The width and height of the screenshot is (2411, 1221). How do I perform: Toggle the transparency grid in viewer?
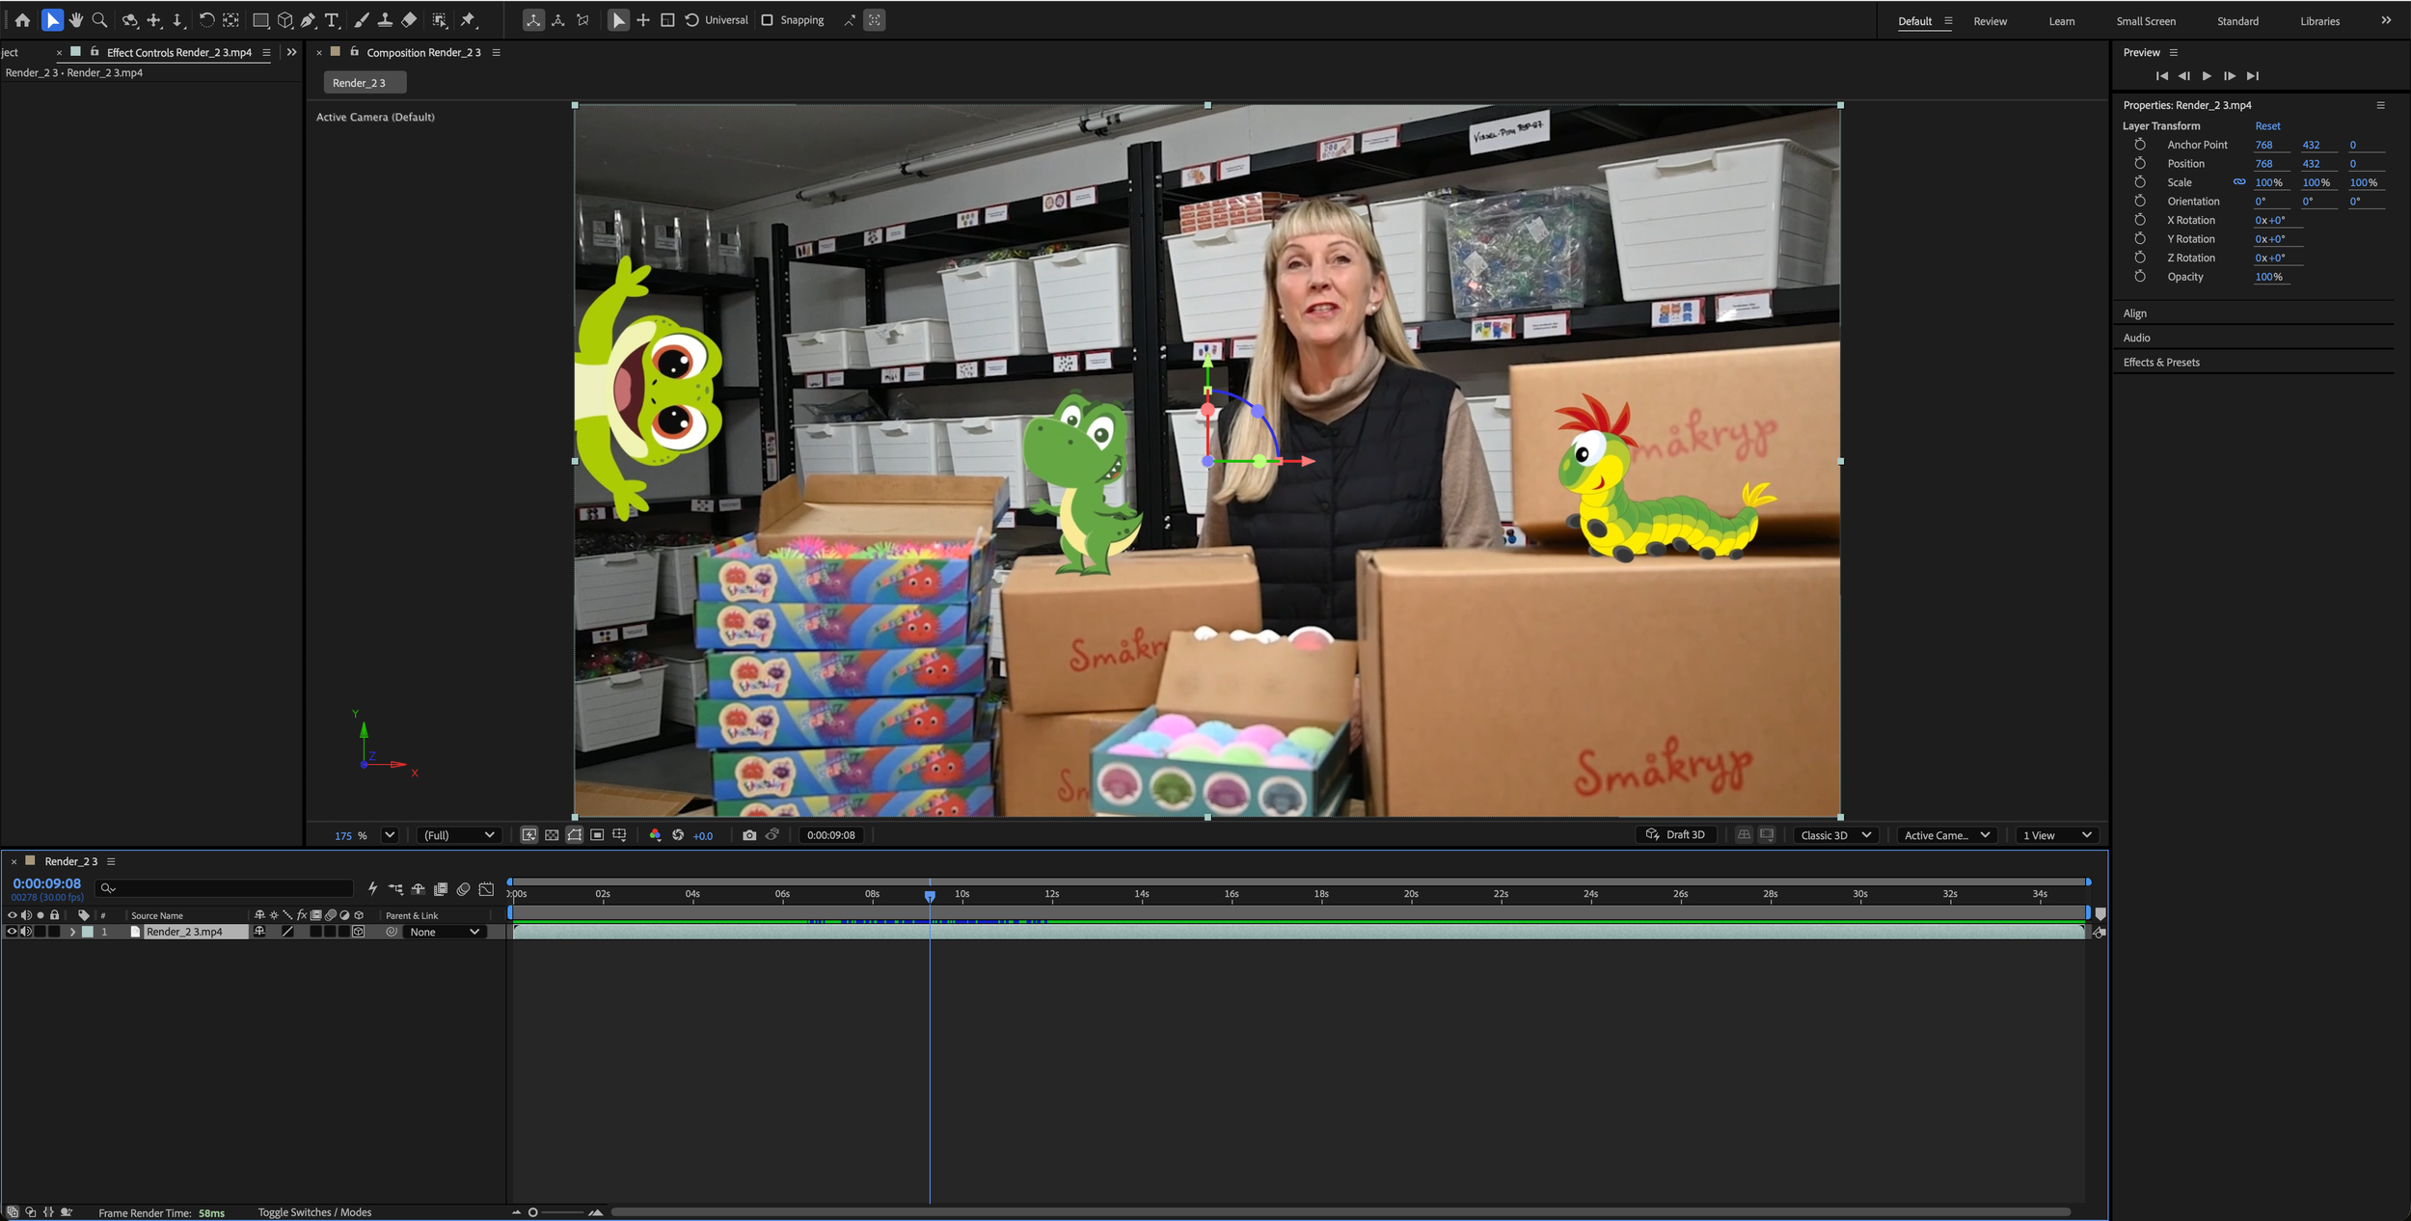(x=552, y=835)
